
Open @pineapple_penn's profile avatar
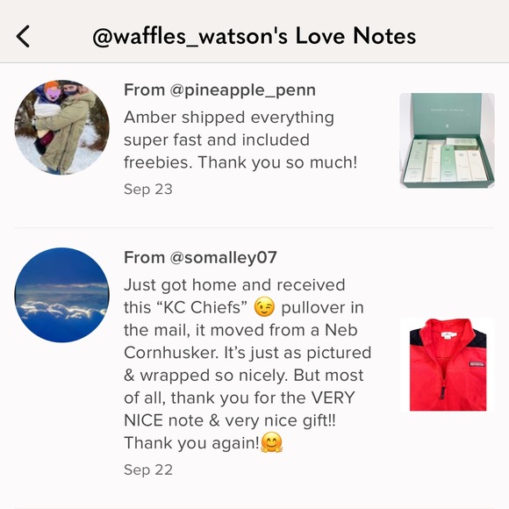point(62,127)
